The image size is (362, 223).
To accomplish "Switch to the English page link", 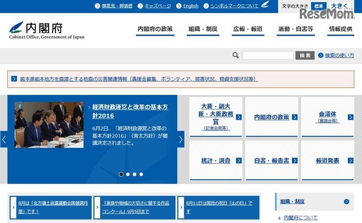I will pos(191,6).
